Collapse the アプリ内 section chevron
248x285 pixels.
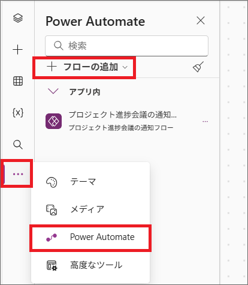(x=53, y=91)
